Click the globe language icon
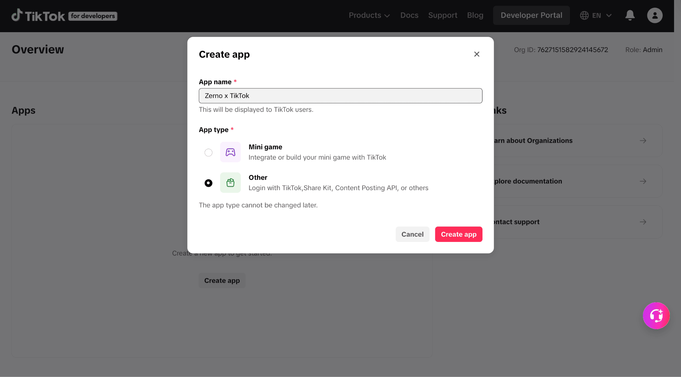The image size is (681, 377). point(584,16)
